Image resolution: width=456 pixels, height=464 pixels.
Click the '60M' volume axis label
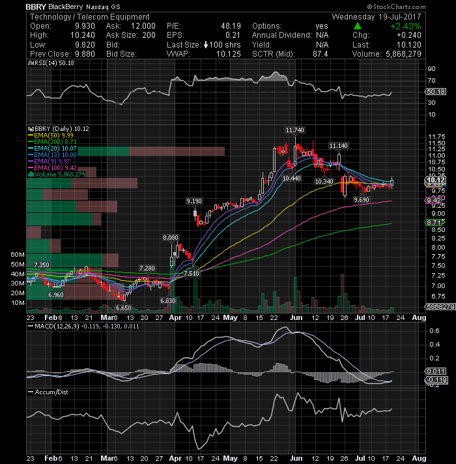pos(18,255)
